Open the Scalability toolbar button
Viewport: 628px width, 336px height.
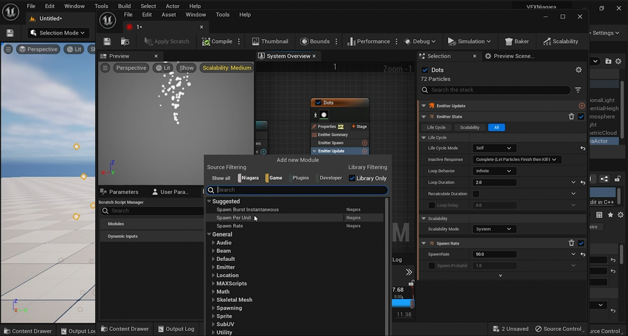click(x=560, y=42)
